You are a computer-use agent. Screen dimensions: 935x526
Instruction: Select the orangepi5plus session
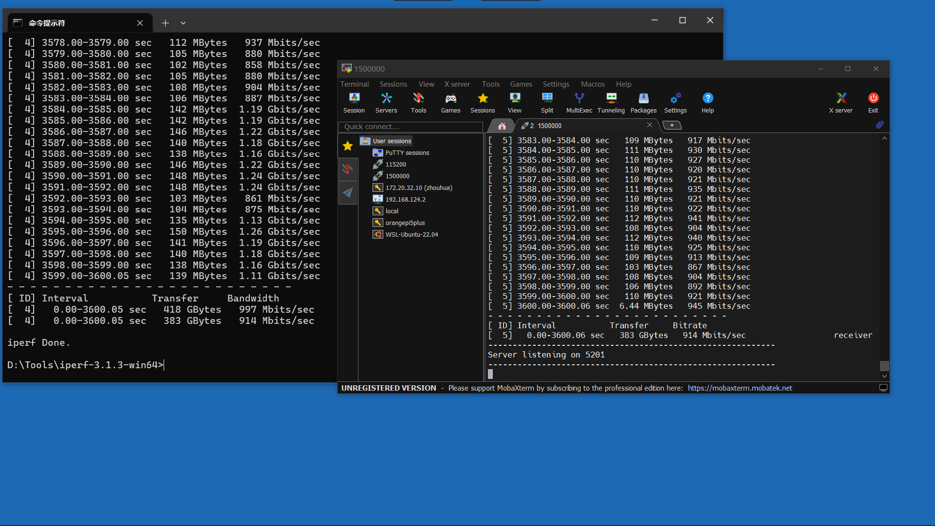[405, 223]
